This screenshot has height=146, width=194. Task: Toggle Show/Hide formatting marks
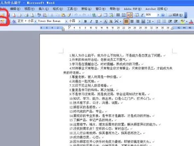pos(142,15)
